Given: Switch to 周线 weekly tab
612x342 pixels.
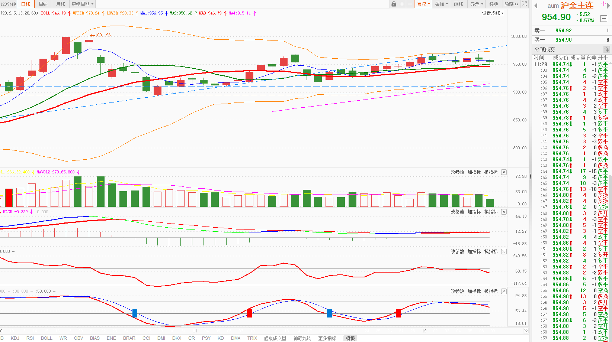Looking at the screenshot, I should 43,4.
